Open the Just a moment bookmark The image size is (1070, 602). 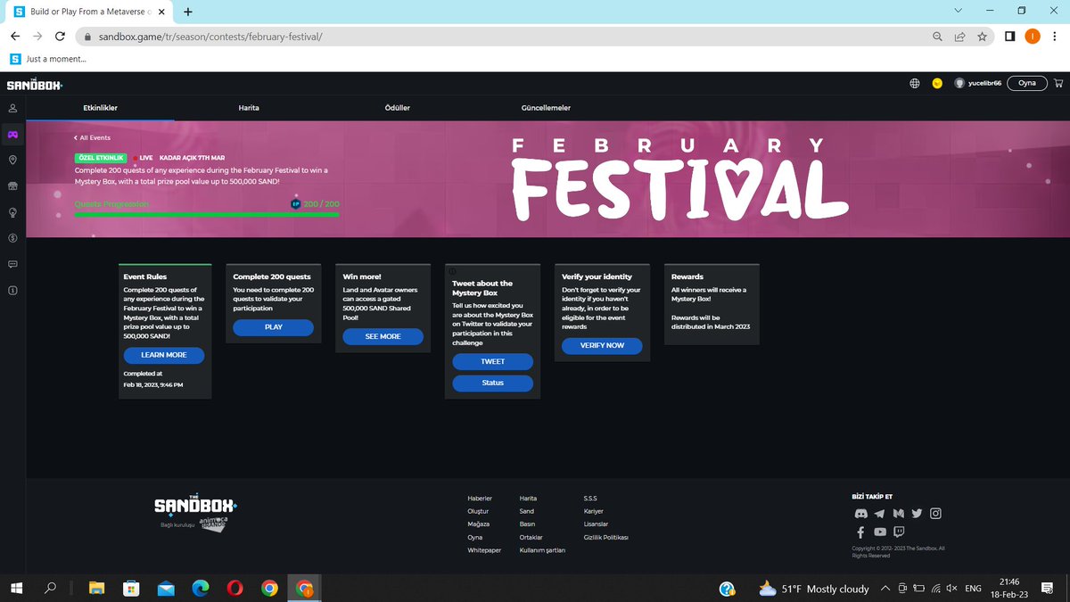click(49, 59)
